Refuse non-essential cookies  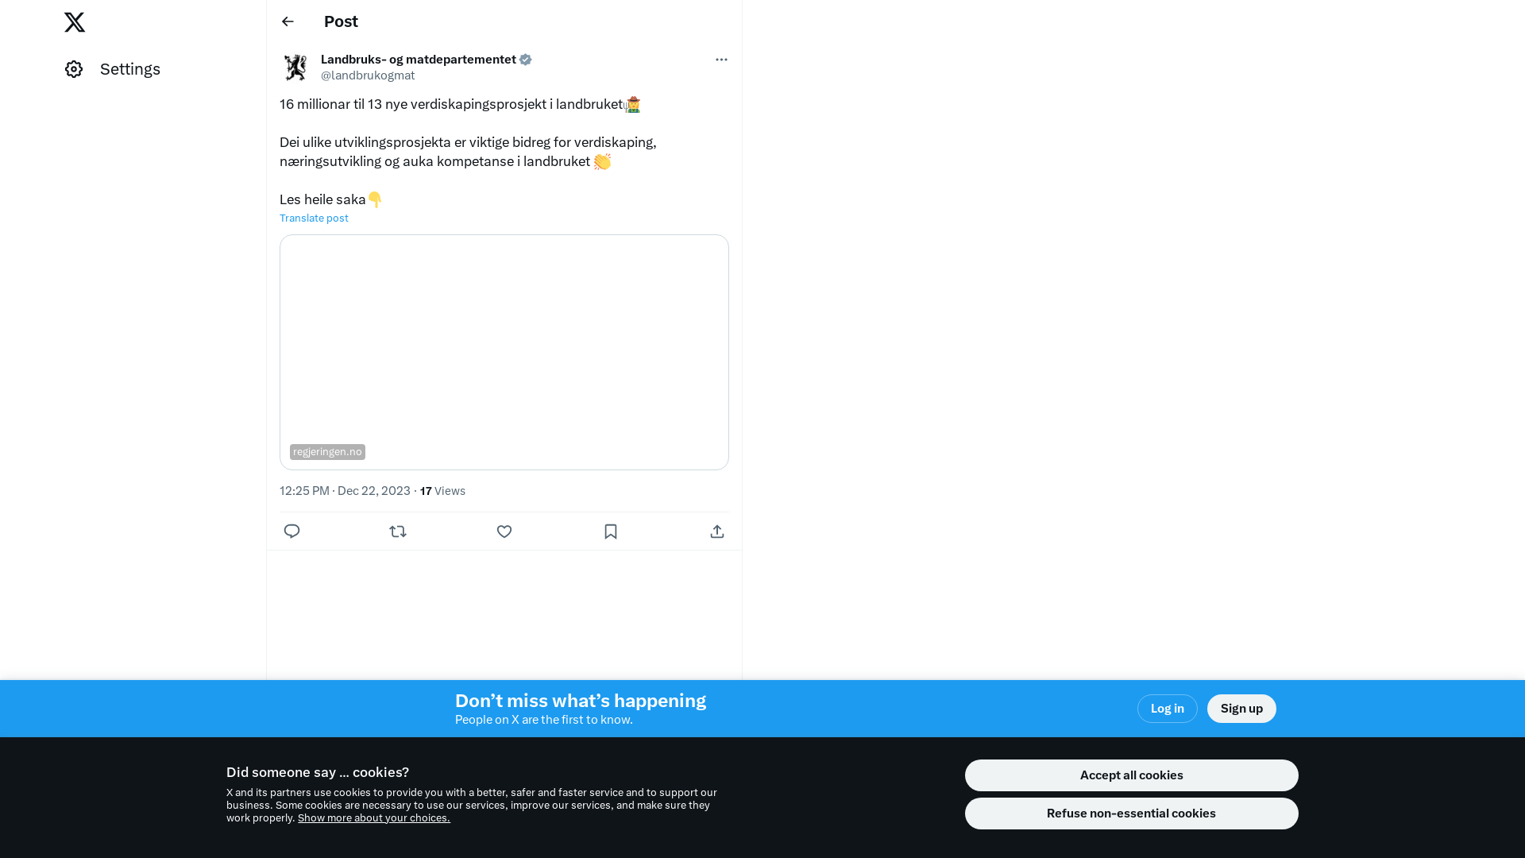(1132, 814)
